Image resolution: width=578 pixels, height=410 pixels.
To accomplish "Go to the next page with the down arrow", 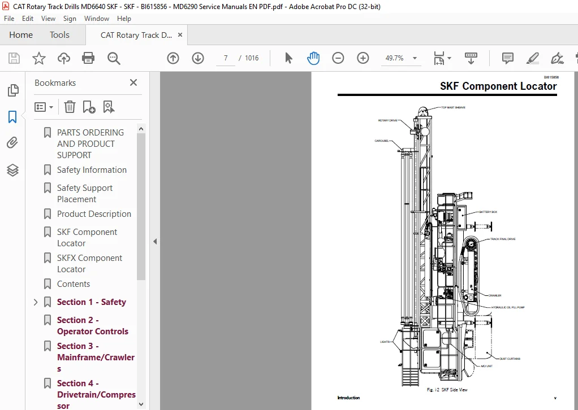I will click(x=198, y=58).
